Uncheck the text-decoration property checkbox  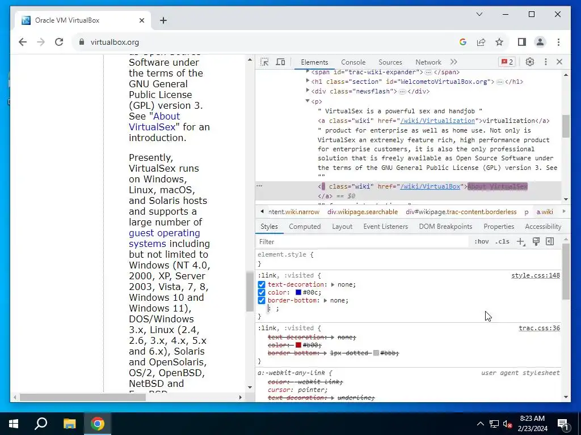[262, 284]
